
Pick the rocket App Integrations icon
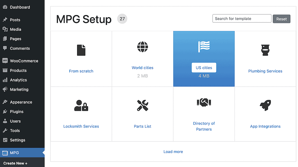265,105
